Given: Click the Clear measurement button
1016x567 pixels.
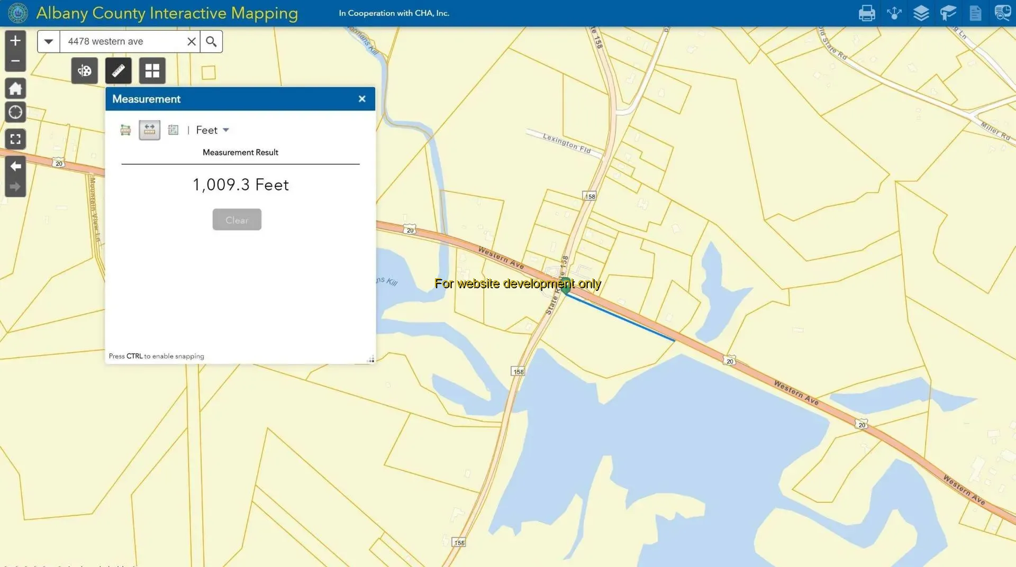Looking at the screenshot, I should tap(237, 220).
